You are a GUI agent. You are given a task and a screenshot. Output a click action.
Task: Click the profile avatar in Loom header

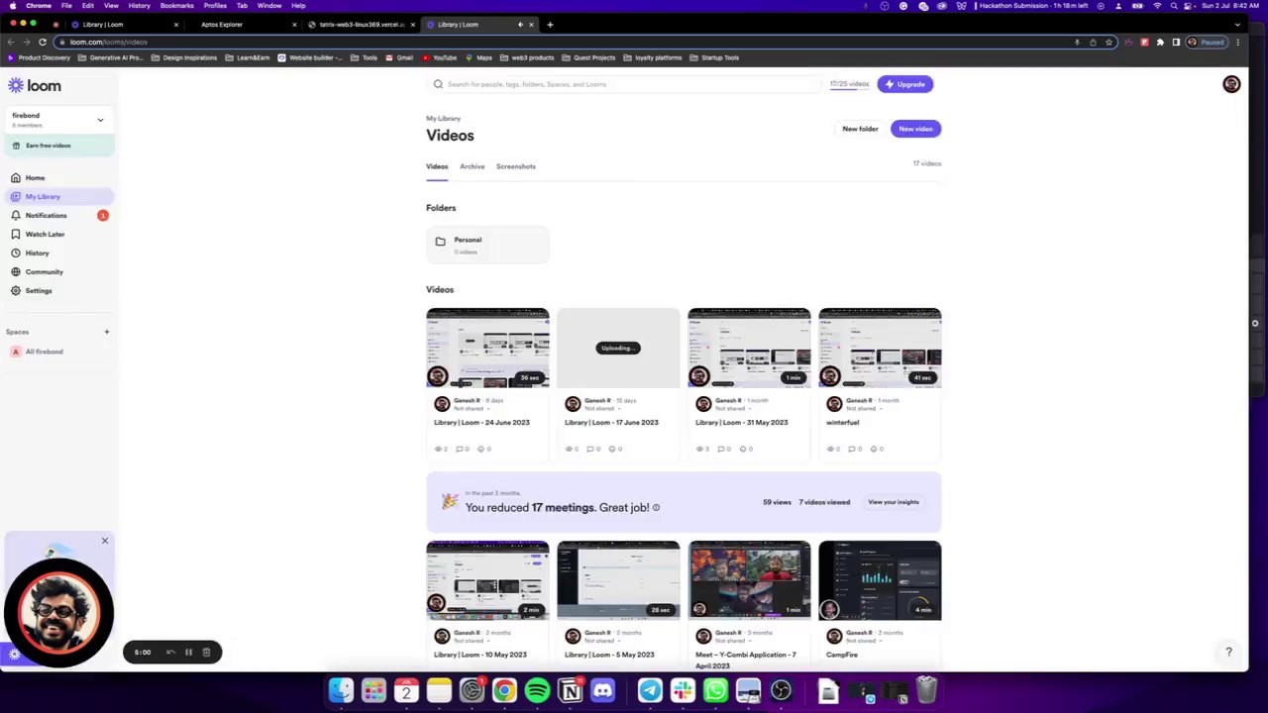(1231, 85)
